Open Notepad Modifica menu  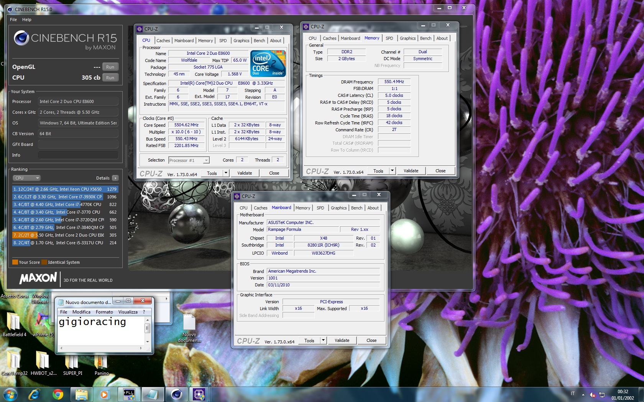coord(81,312)
